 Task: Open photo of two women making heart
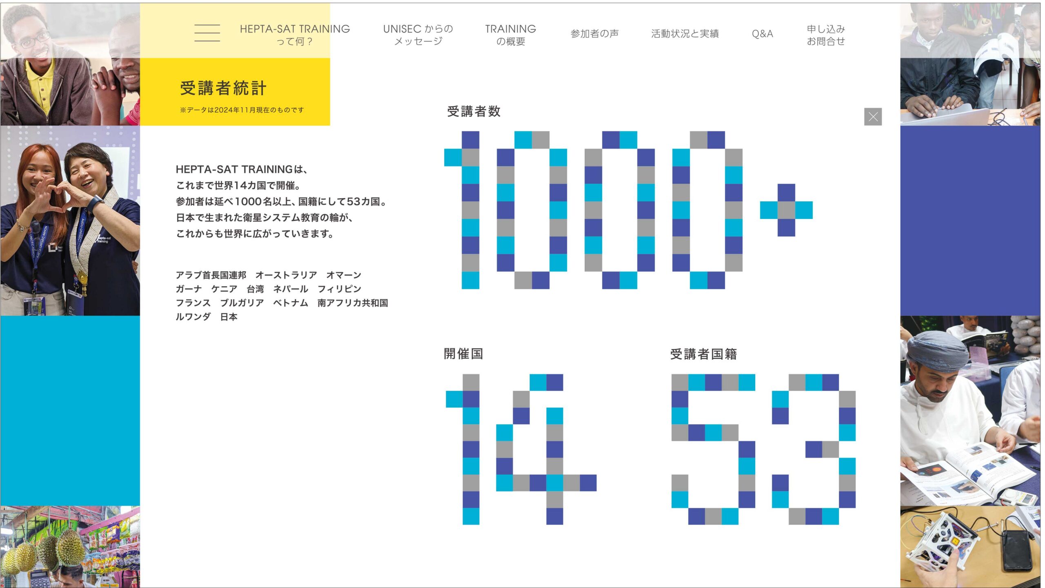click(x=70, y=220)
